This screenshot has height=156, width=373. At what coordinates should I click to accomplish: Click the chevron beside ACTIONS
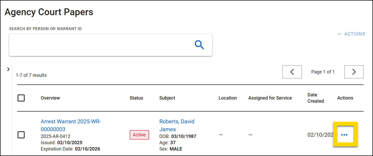click(339, 34)
